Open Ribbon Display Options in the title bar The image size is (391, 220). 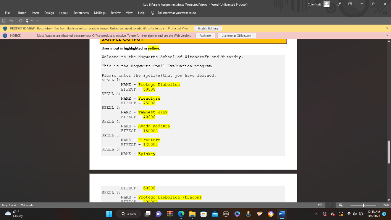pyautogui.click(x=350, y=4)
